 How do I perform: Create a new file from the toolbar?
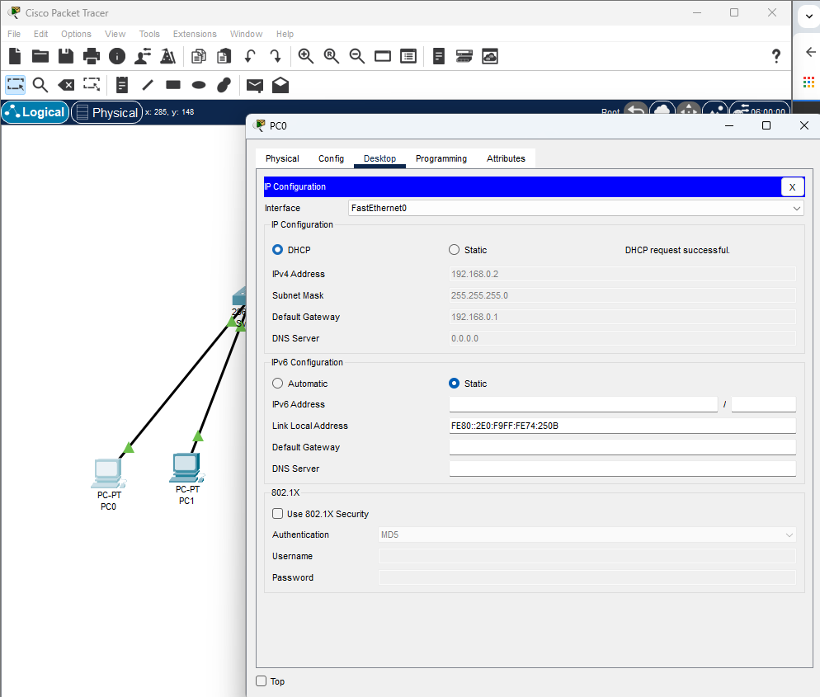point(15,56)
